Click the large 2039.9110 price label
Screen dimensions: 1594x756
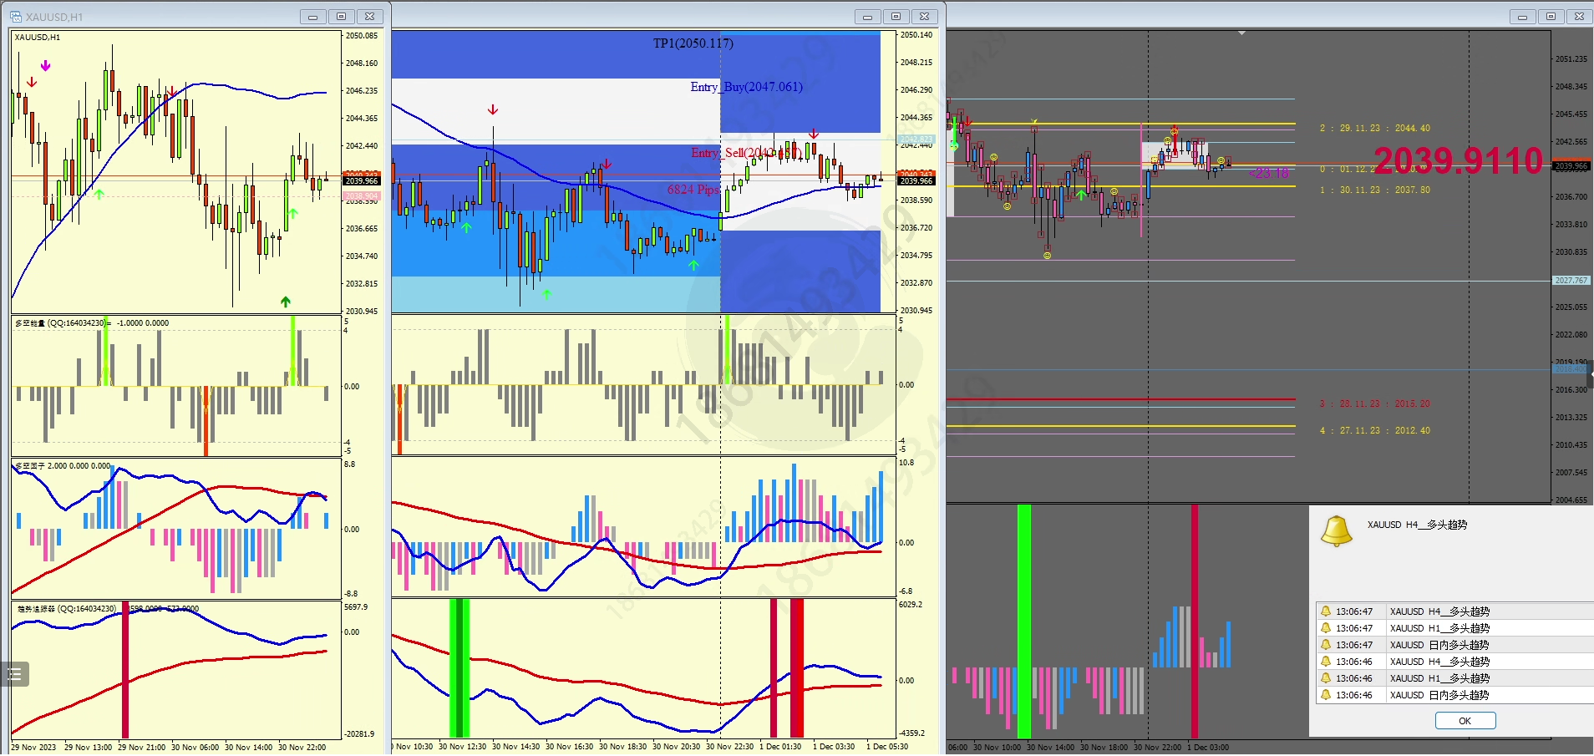(1459, 160)
